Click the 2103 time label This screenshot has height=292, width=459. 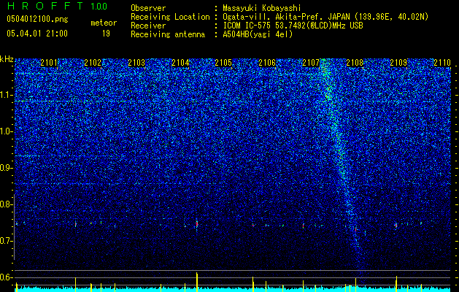pyautogui.click(x=136, y=63)
